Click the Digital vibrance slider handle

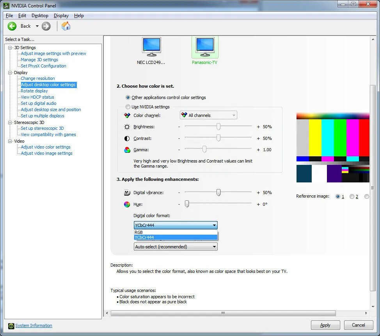[218, 193]
